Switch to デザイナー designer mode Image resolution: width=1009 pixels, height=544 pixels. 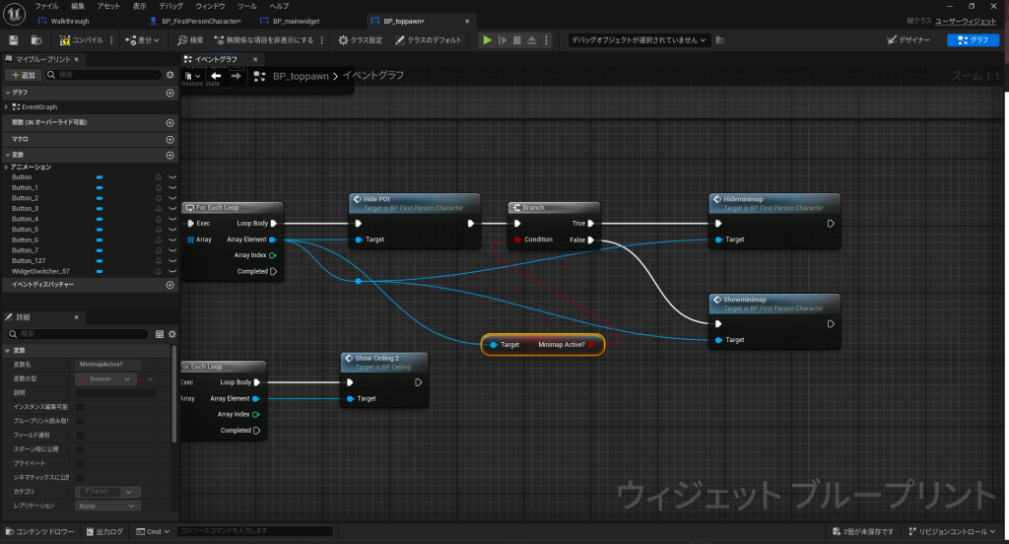point(909,40)
